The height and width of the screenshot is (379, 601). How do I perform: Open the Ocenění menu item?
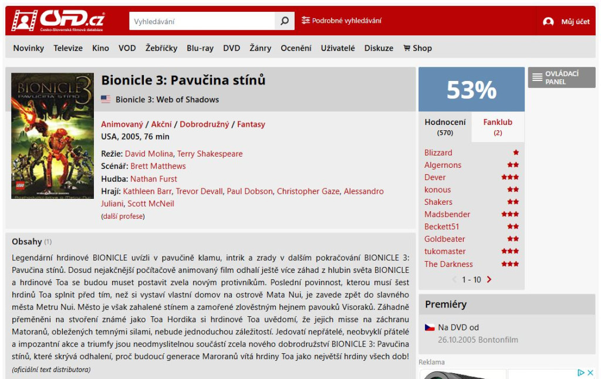point(296,48)
